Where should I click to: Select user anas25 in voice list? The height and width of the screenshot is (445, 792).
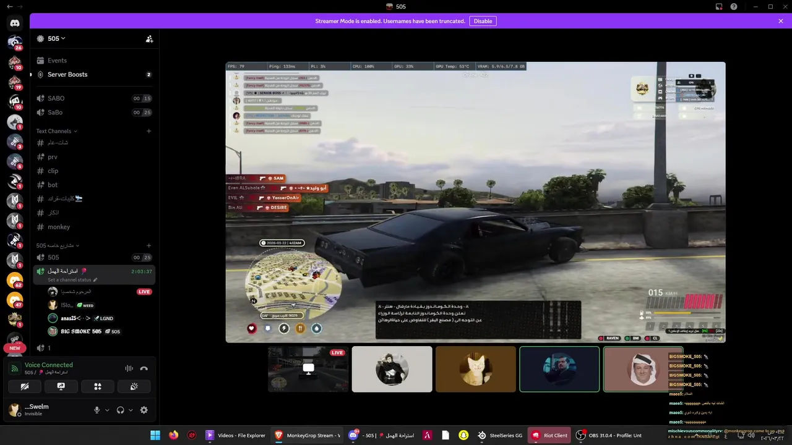click(100, 318)
